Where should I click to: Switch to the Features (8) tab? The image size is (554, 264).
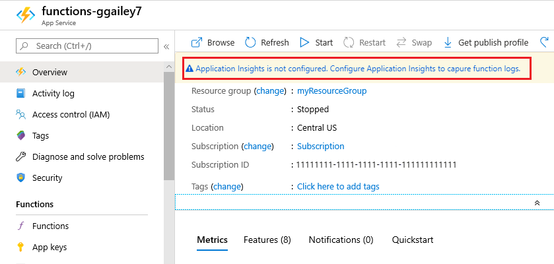(267, 240)
